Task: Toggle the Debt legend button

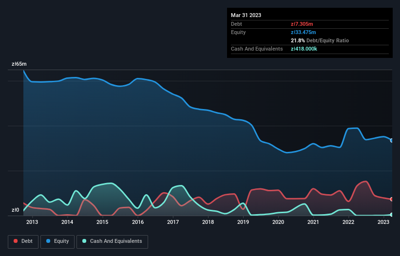Action: [23, 241]
